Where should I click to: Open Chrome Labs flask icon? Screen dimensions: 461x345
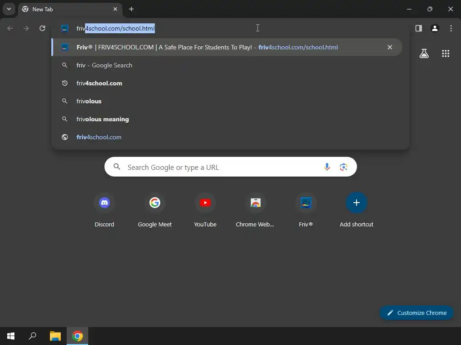(424, 53)
